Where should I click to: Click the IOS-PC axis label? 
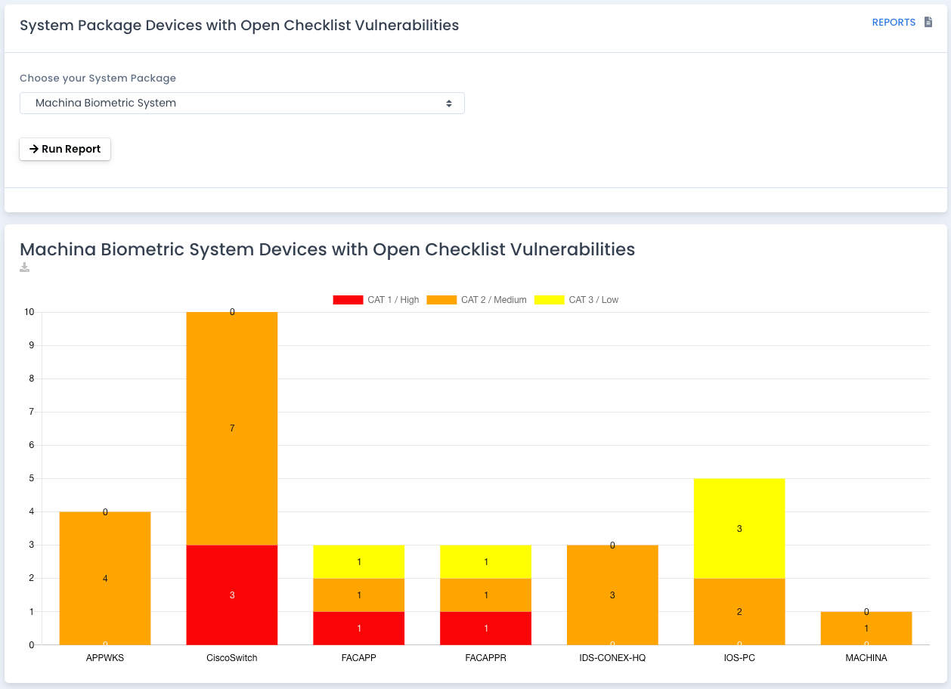739,658
